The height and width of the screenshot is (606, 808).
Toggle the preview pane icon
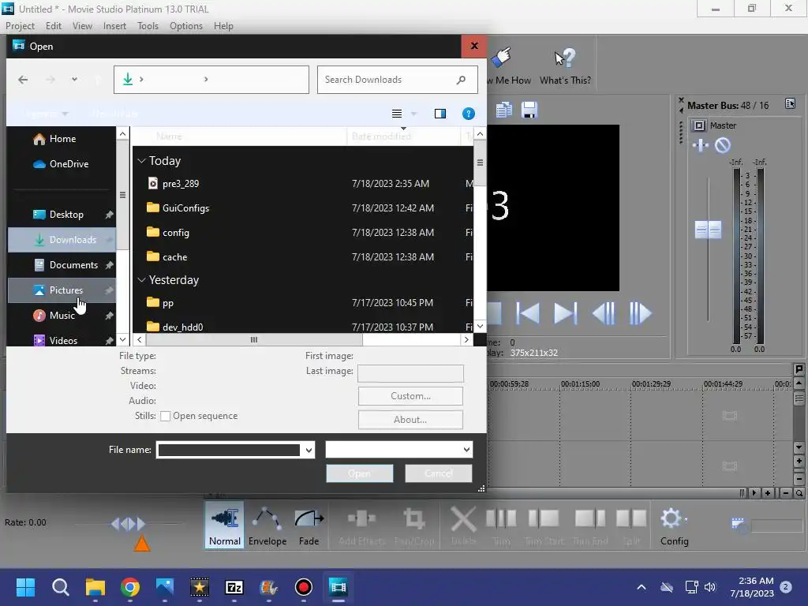440,114
